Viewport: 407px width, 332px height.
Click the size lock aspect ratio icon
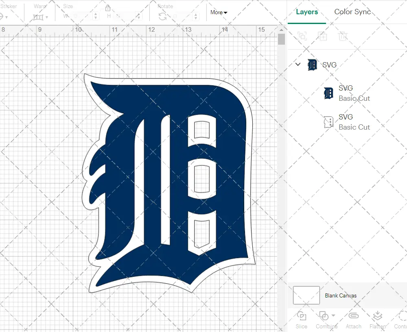108,8
